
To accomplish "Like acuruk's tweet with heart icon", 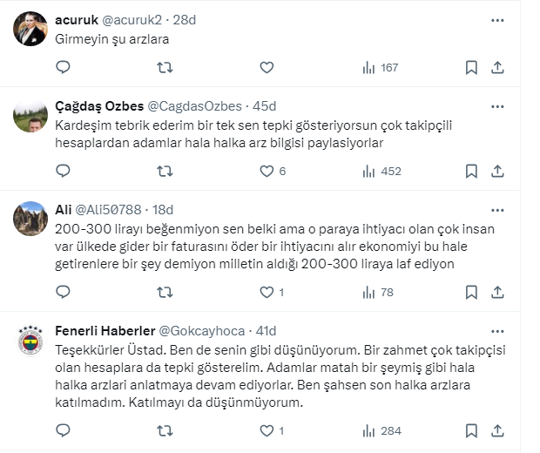I will tap(267, 68).
